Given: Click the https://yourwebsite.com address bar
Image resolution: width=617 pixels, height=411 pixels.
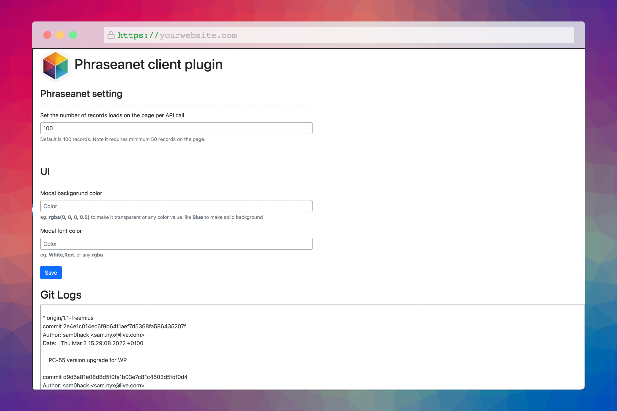Looking at the screenshot, I should (339, 35).
